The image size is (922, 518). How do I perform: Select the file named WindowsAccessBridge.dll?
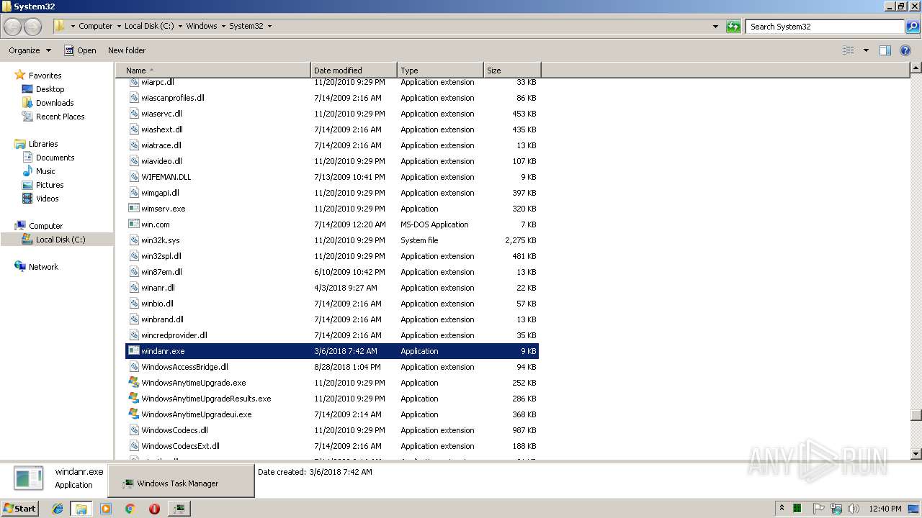click(184, 367)
